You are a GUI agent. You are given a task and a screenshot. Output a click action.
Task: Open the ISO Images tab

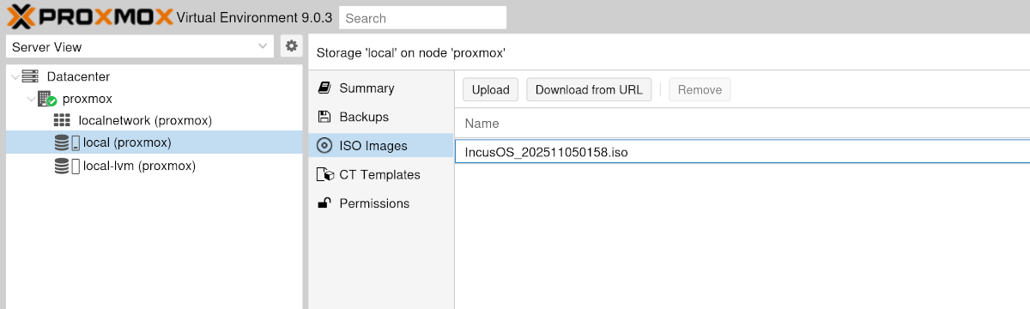(381, 146)
